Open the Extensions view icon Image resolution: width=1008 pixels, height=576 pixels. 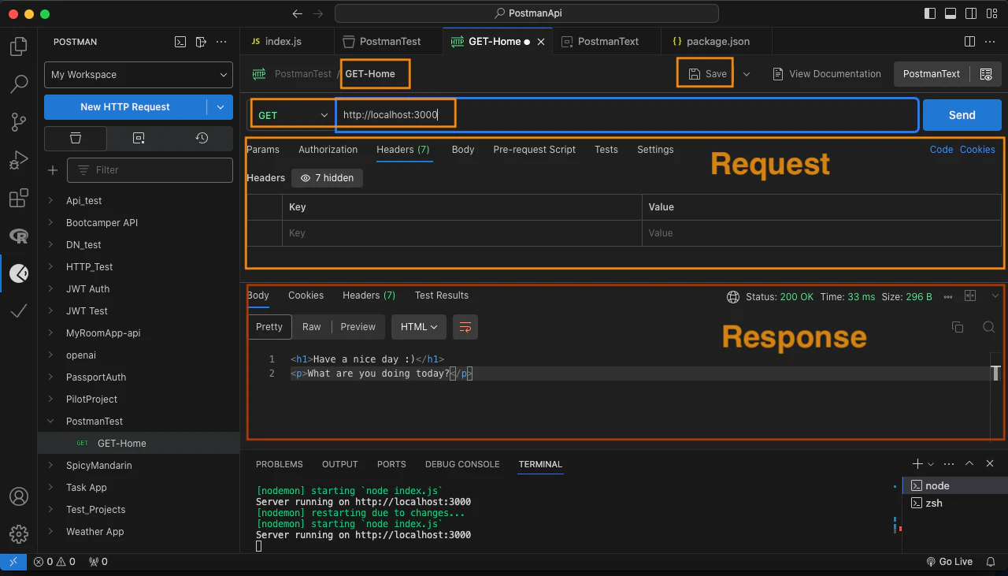point(18,199)
